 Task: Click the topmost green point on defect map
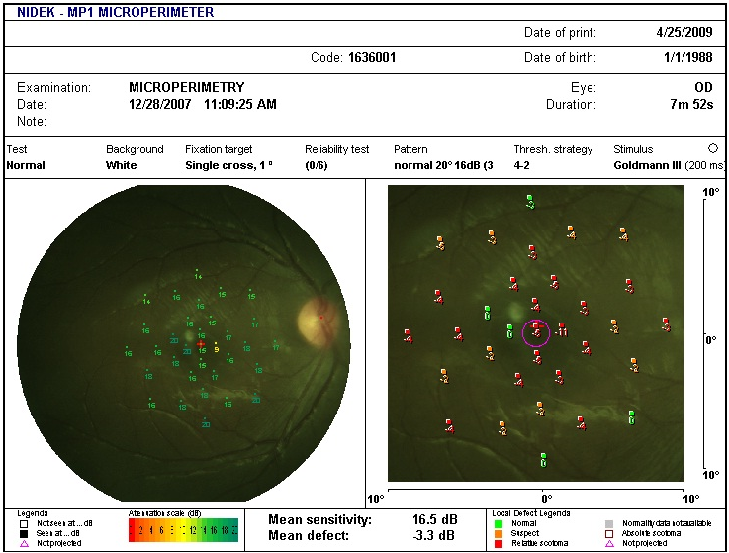pyautogui.click(x=529, y=202)
